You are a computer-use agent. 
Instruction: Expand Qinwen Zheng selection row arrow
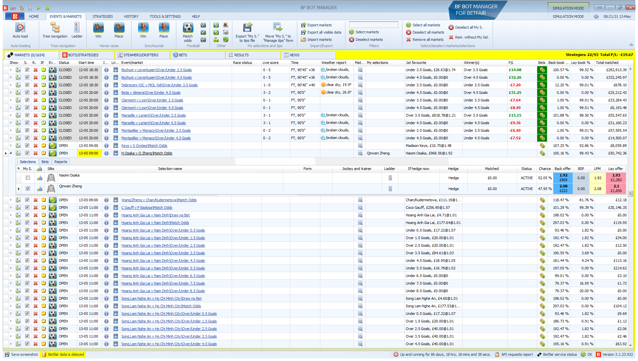pyautogui.click(x=19, y=189)
